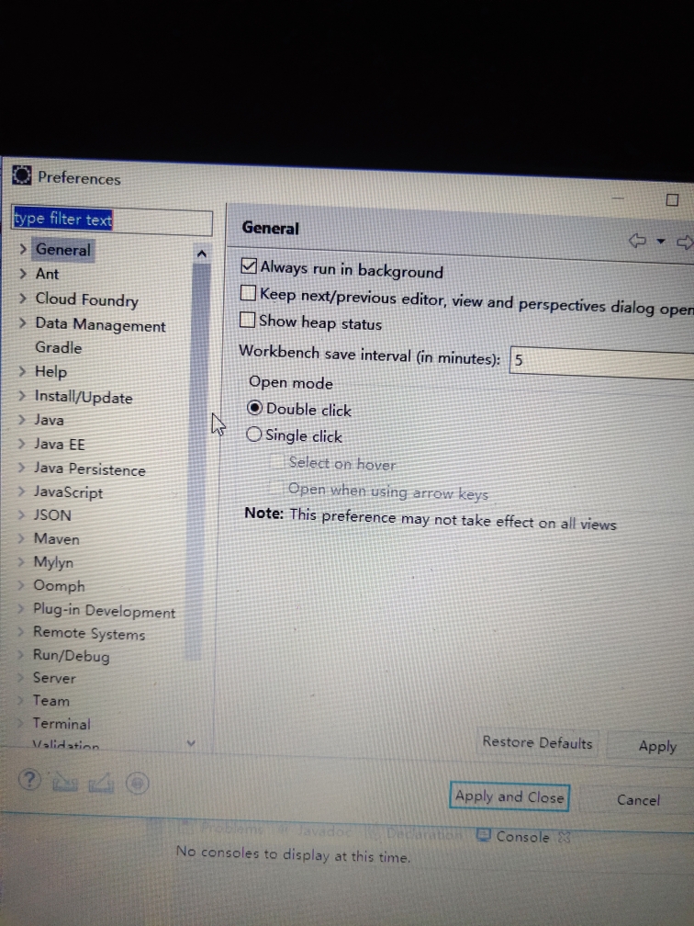This screenshot has height=926, width=694.
Task: Expand the Java Persistence tree node
Action: 21,467
